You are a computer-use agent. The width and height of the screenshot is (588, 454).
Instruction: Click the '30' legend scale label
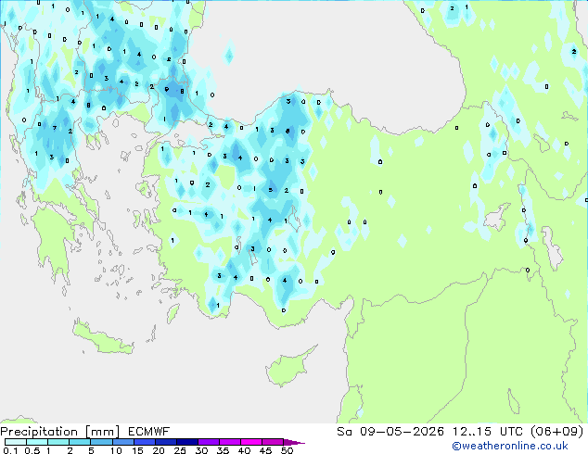click(x=201, y=450)
